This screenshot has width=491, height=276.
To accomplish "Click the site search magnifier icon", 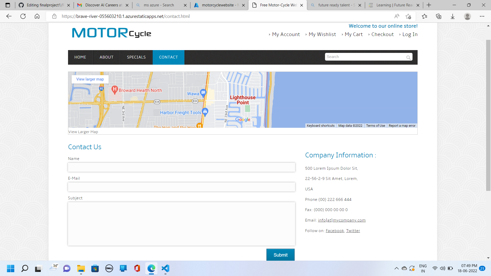I will tap(408, 57).
